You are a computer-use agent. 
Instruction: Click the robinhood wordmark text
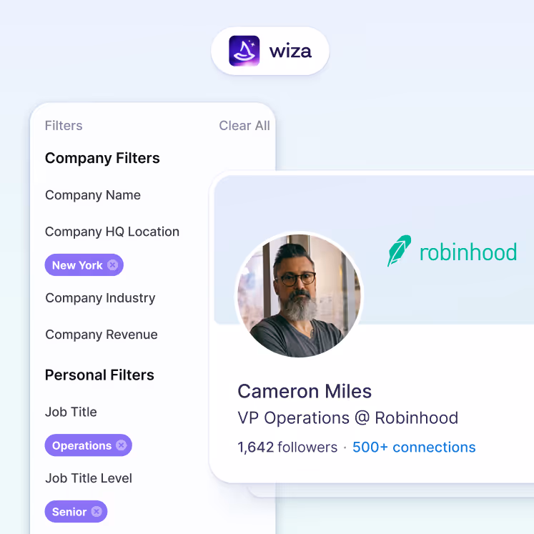click(x=468, y=252)
